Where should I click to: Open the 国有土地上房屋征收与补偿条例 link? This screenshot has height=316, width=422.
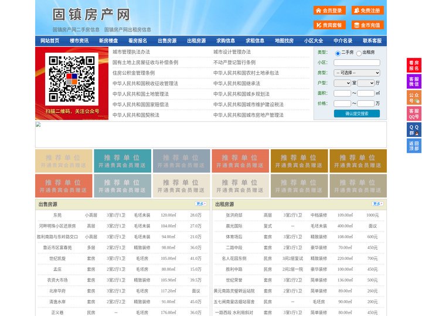tap(145, 63)
